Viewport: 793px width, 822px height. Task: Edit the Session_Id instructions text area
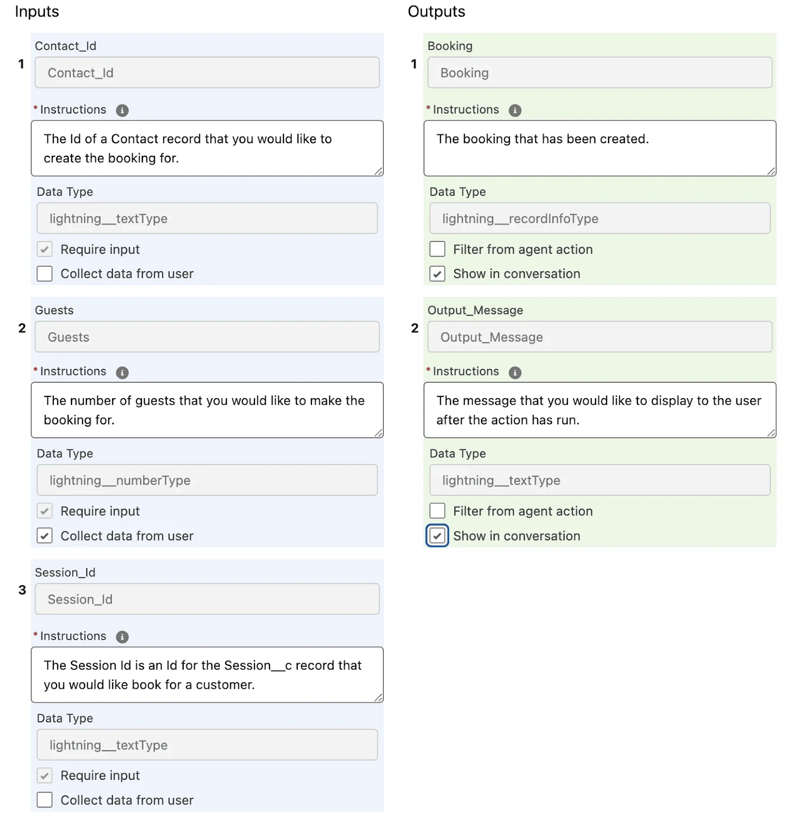207,675
